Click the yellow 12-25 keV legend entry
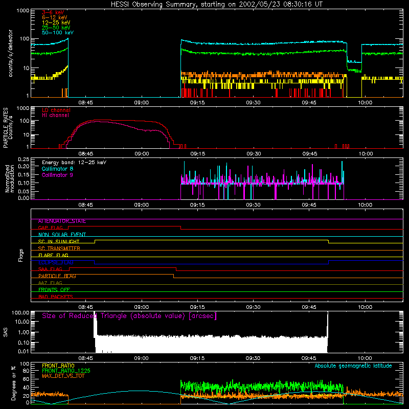409x409 pixels. (x=56, y=22)
